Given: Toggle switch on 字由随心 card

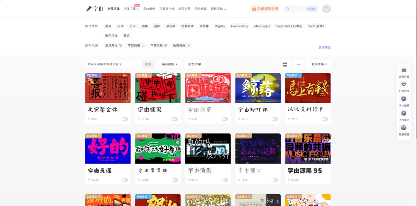Looking at the screenshot, I should (x=275, y=180).
